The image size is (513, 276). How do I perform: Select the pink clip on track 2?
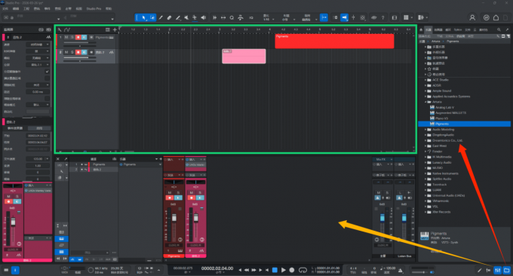point(244,57)
